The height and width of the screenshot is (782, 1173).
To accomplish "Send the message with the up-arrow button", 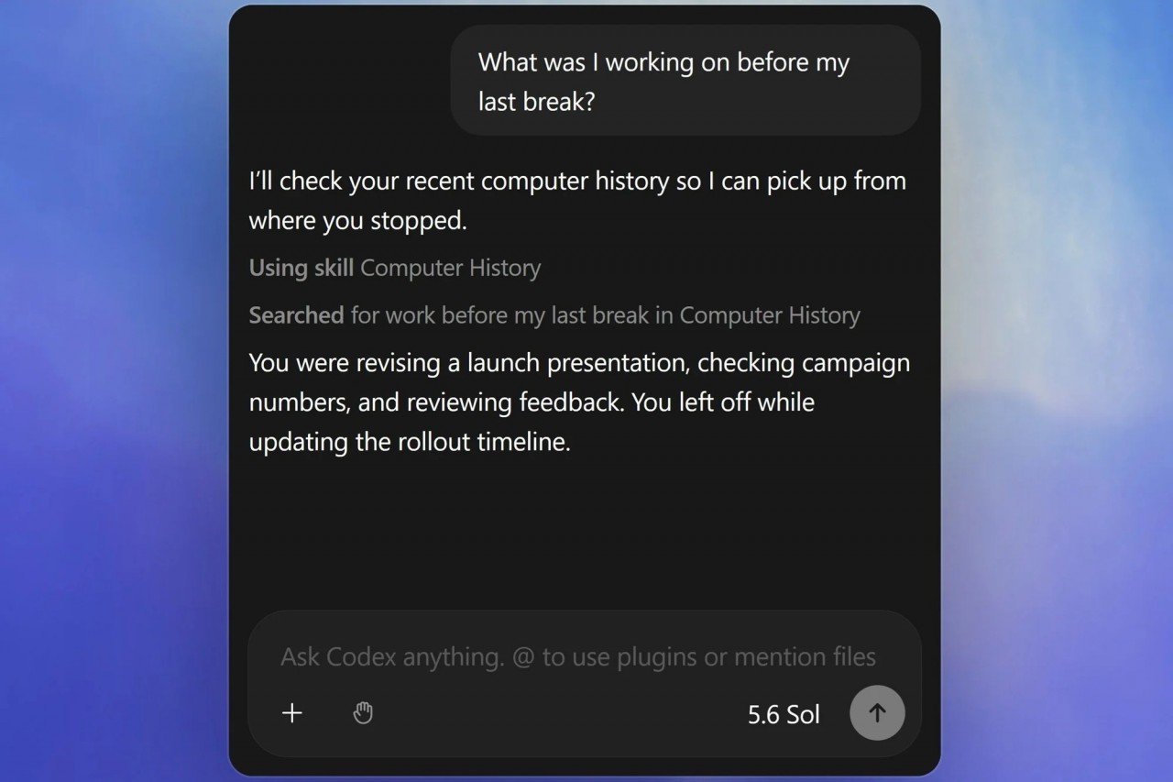I will pos(877,712).
